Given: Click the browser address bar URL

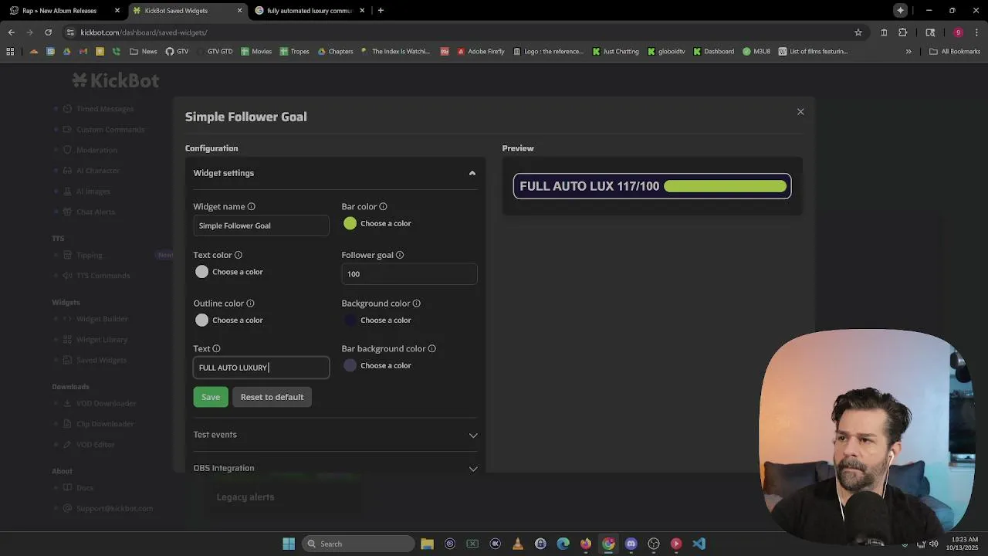Looking at the screenshot, I should pyautogui.click(x=144, y=32).
